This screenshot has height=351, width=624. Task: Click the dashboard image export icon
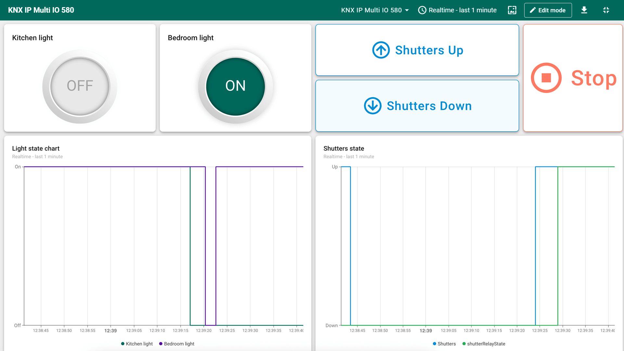tap(512, 10)
